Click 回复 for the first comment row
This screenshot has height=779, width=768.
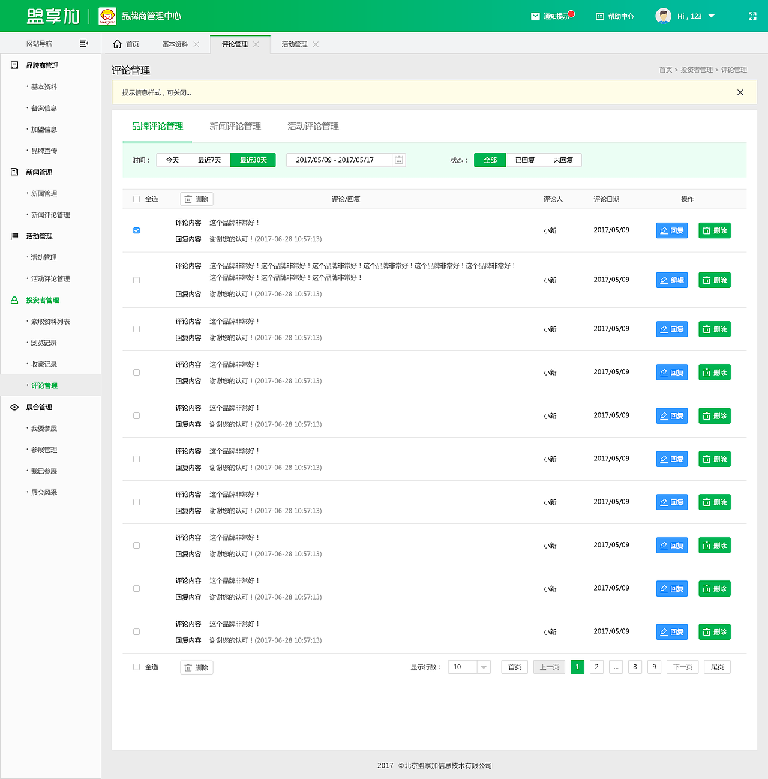point(672,230)
